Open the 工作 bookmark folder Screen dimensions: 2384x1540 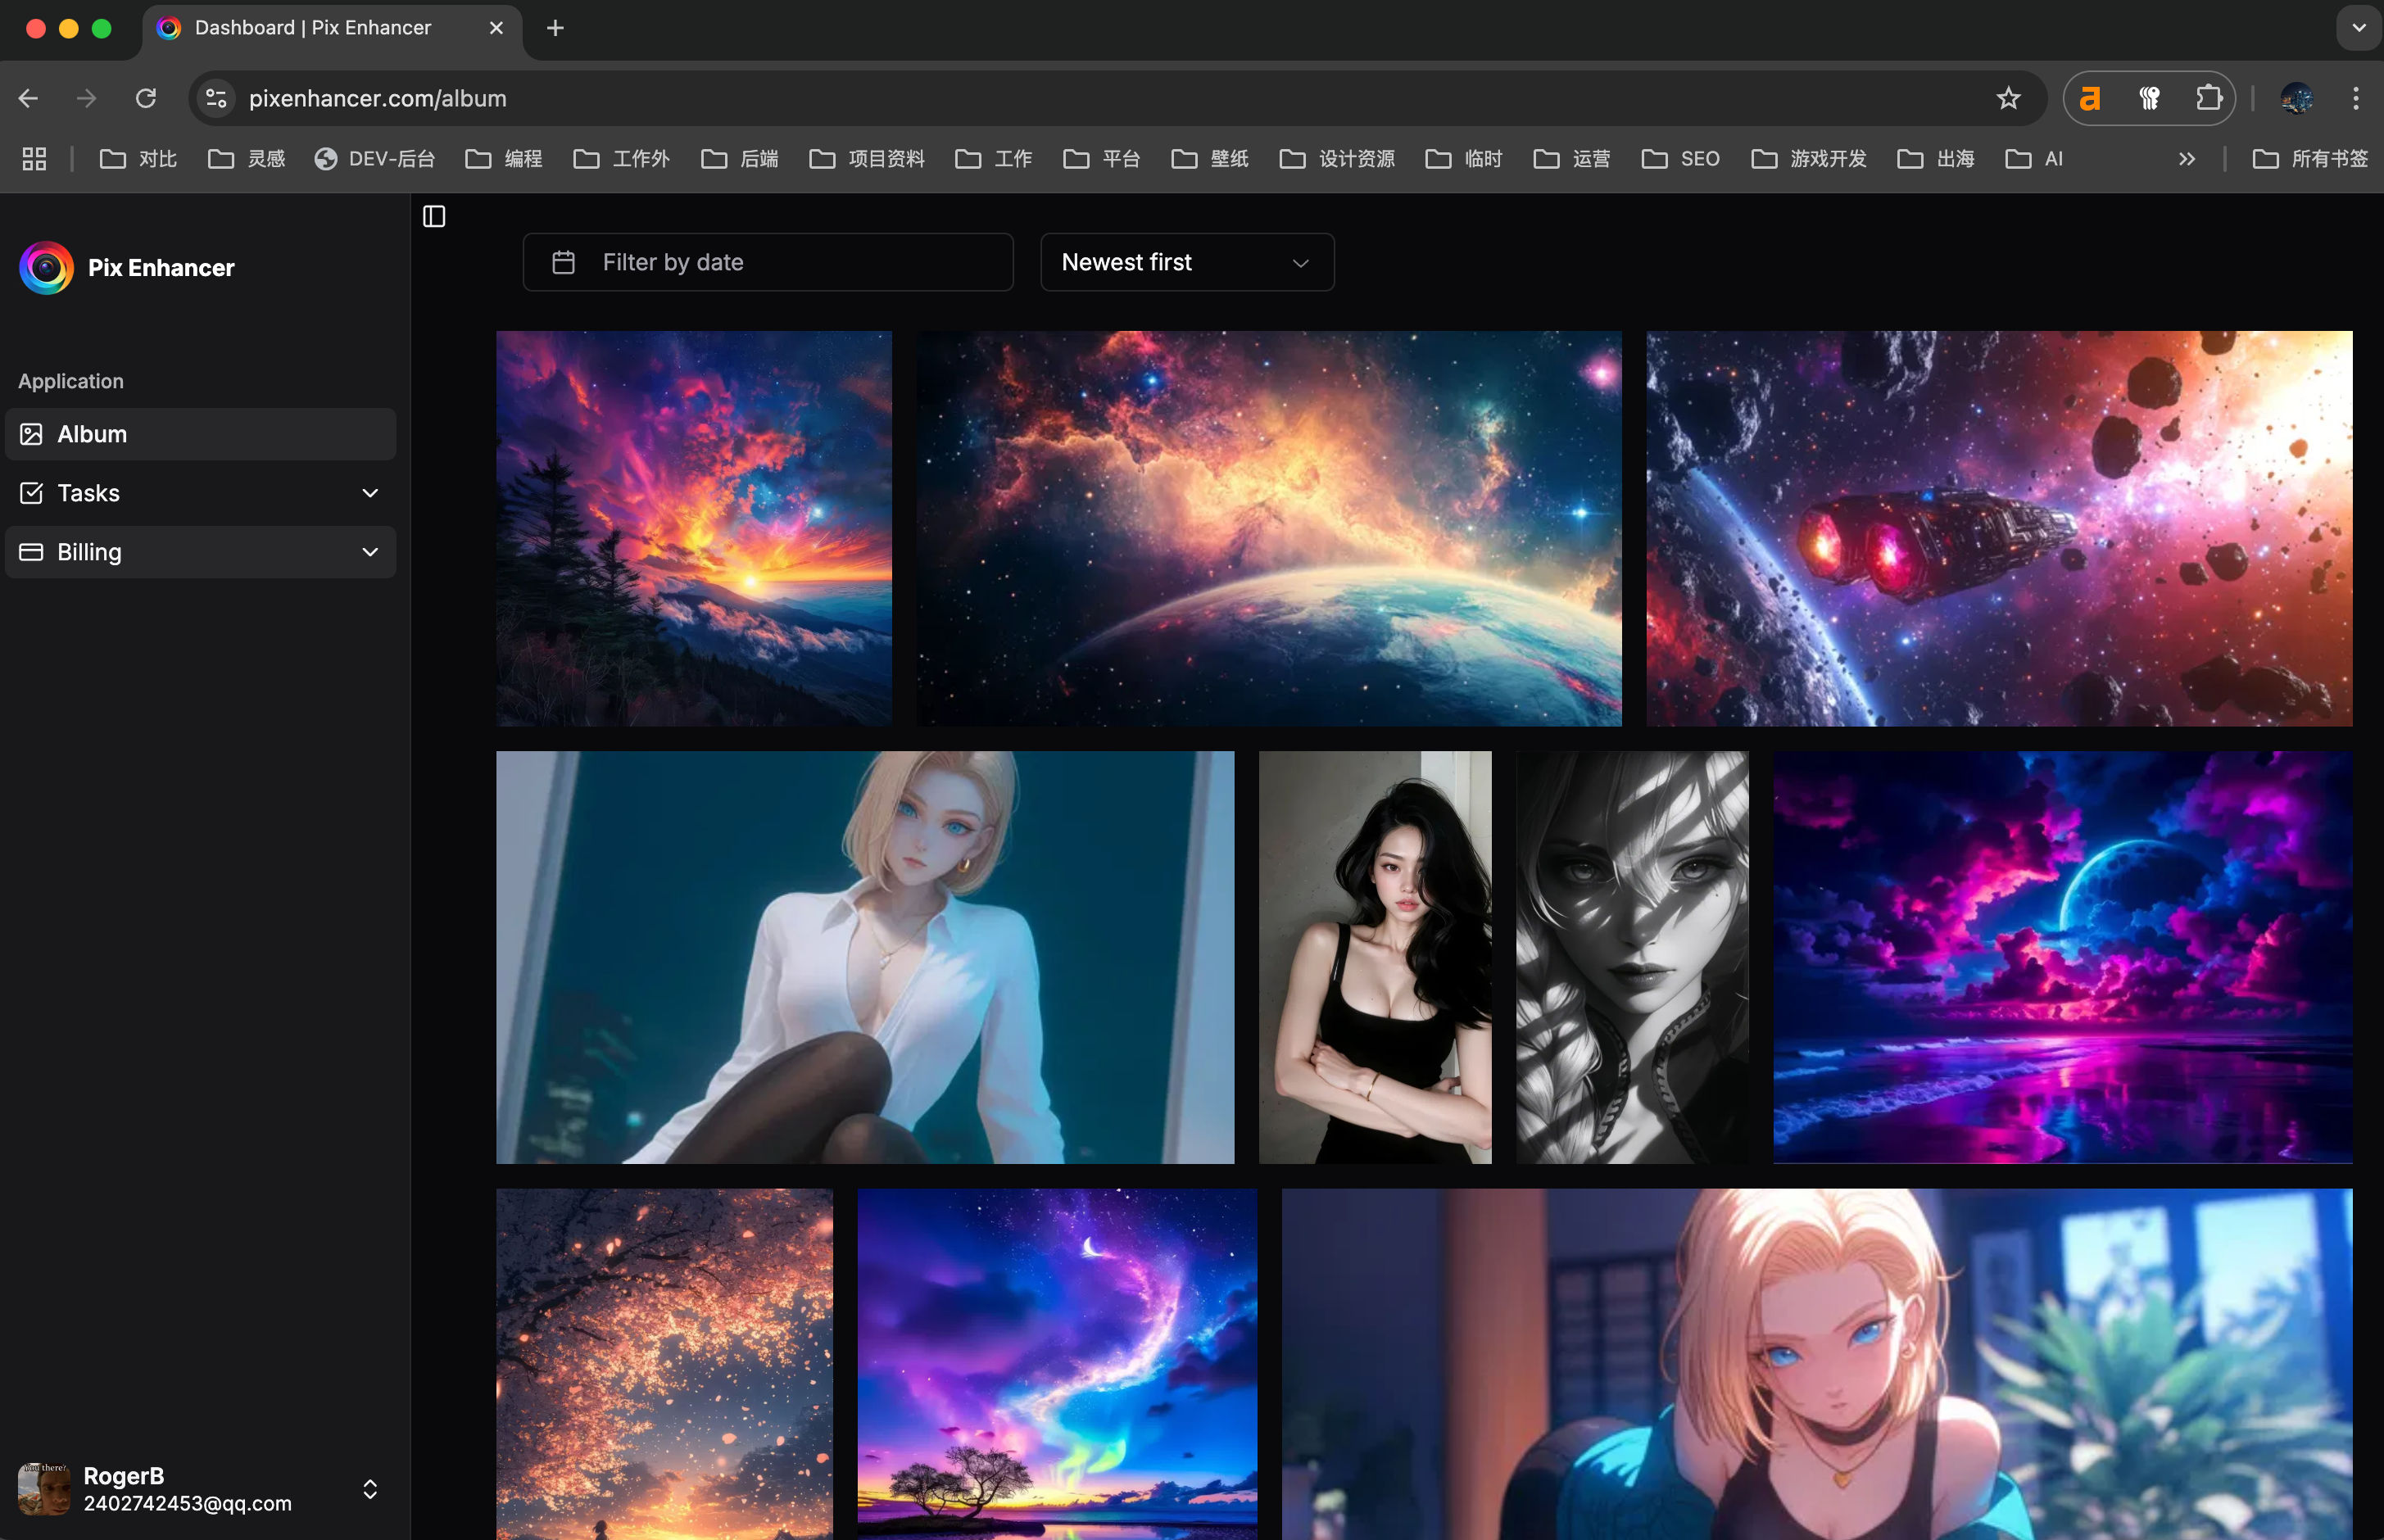(994, 159)
